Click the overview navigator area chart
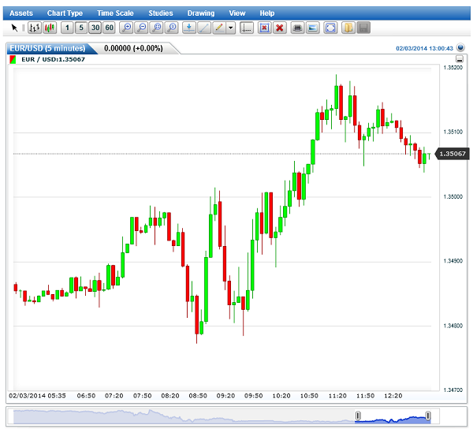 click(x=222, y=416)
